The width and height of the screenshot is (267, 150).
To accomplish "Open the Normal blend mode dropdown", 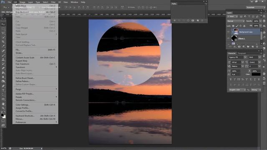I will pyautogui.click(x=236, y=21).
